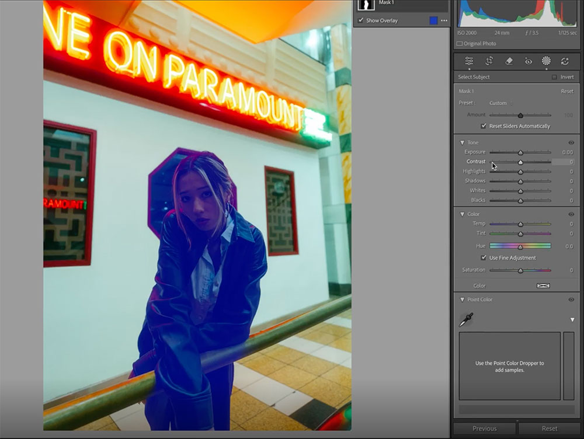584x439 pixels.
Task: Click the histogram graph
Action: (517, 13)
